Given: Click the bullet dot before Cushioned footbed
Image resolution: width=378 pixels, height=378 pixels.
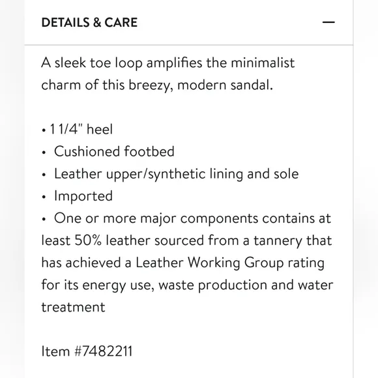Looking at the screenshot, I should tap(44, 153).
